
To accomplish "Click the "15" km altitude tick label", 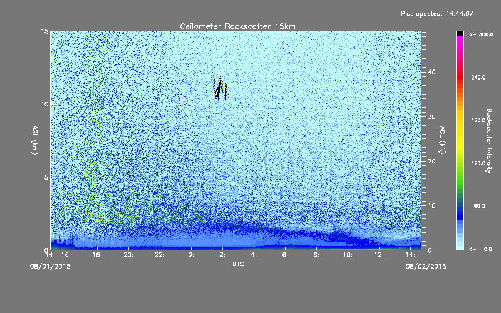I will coord(44,31).
